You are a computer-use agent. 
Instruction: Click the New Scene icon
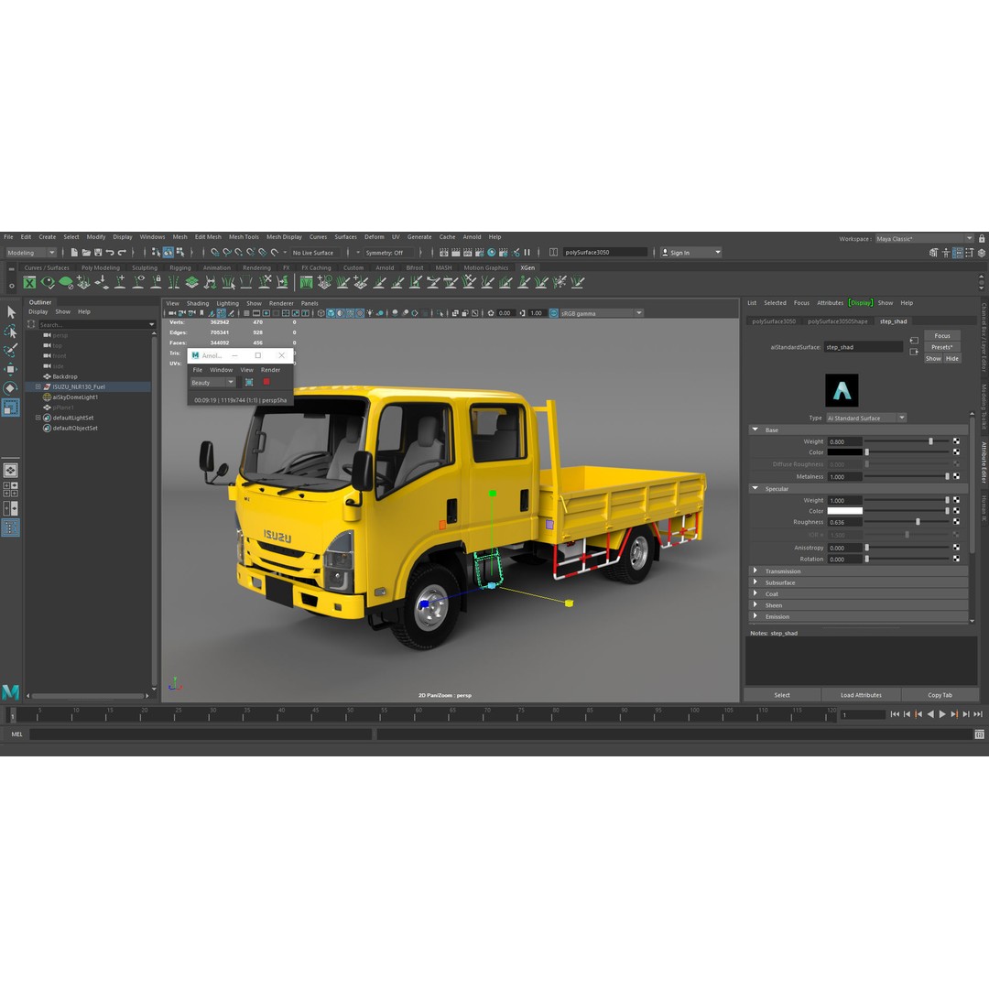tap(74, 253)
